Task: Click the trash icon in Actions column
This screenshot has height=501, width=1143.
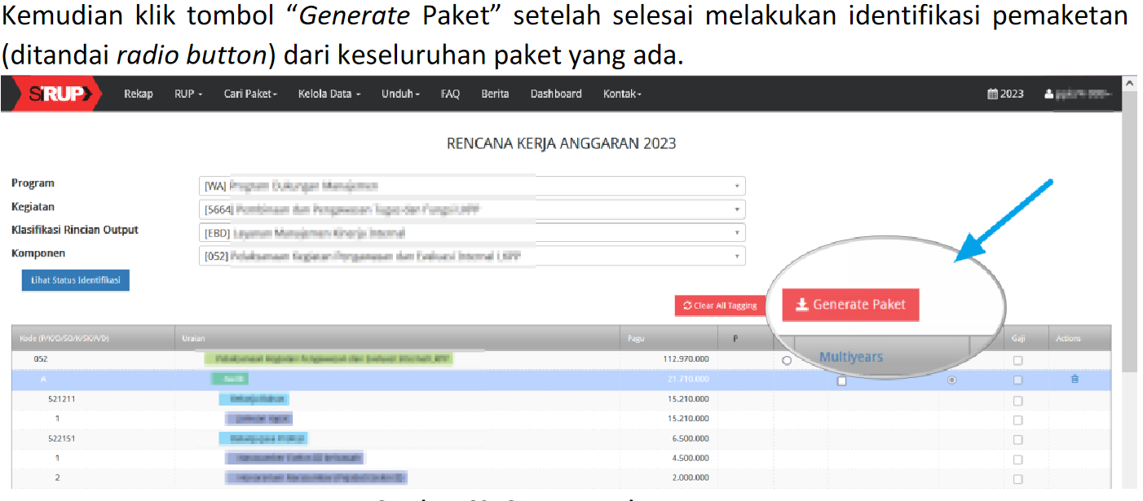Action: [1075, 379]
